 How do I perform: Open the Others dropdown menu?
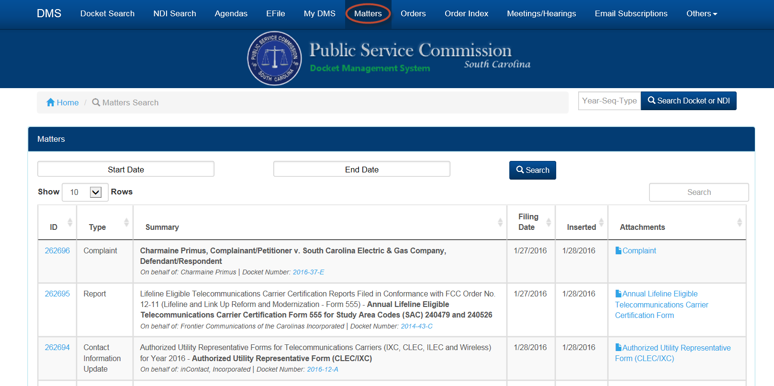coord(701,14)
